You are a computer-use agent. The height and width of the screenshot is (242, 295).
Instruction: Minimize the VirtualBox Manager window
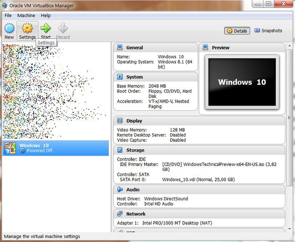pyautogui.click(x=258, y=4)
